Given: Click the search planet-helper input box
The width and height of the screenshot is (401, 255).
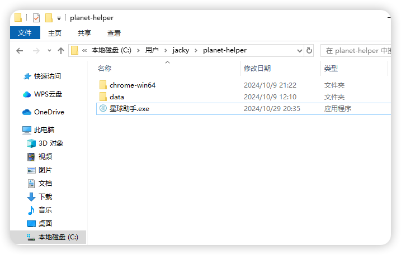Looking at the screenshot, I should tap(356, 51).
